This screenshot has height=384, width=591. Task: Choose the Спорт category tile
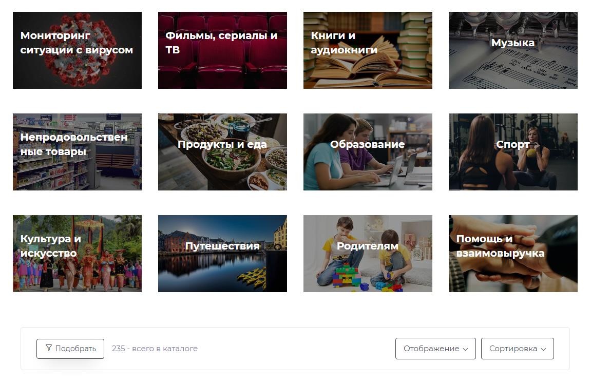tap(513, 152)
